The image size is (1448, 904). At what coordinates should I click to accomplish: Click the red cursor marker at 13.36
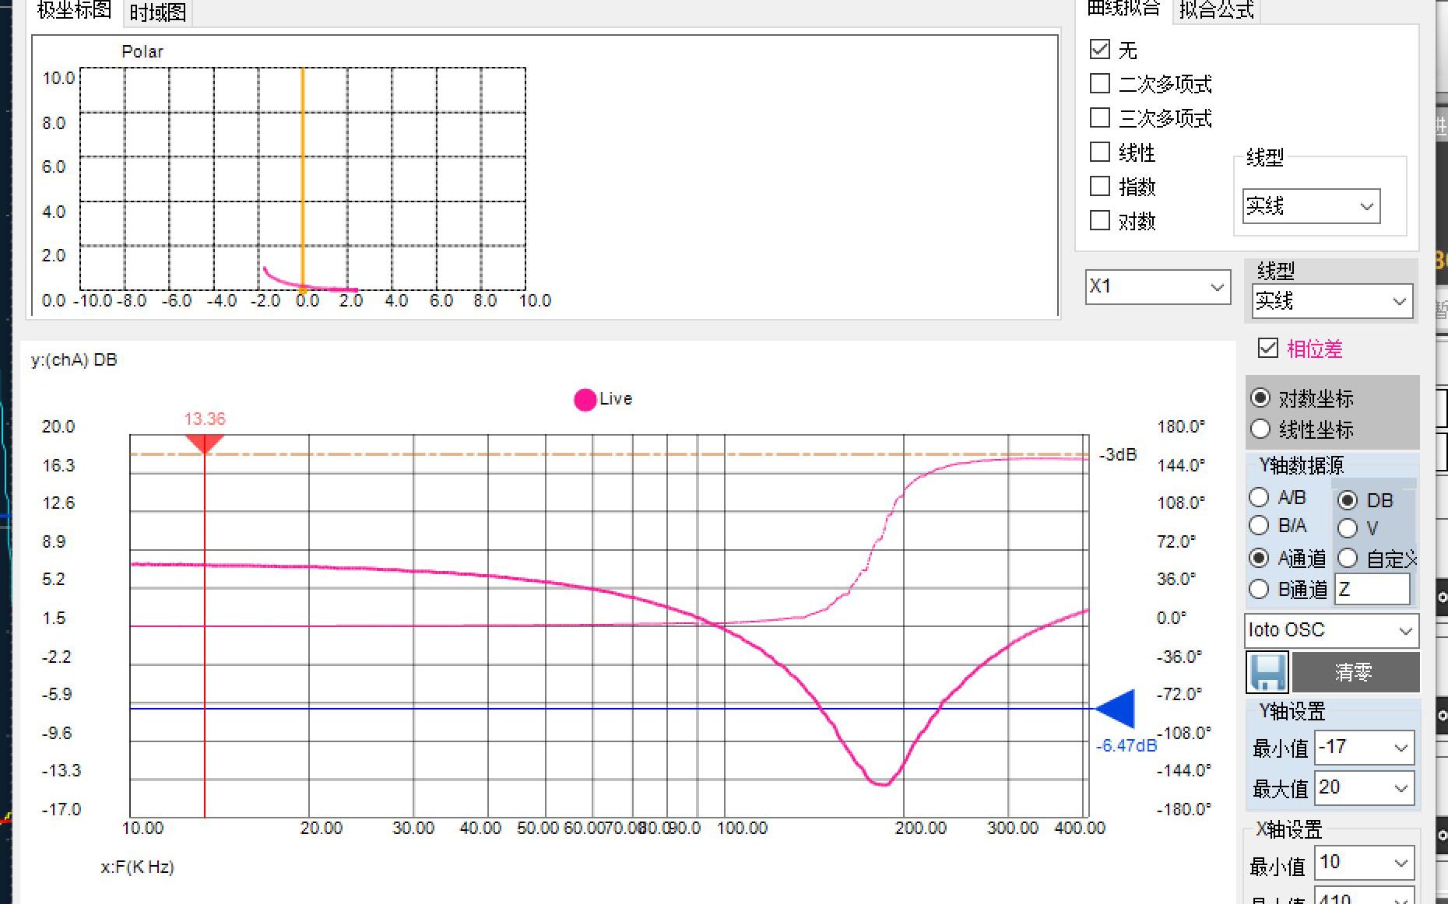pos(205,444)
